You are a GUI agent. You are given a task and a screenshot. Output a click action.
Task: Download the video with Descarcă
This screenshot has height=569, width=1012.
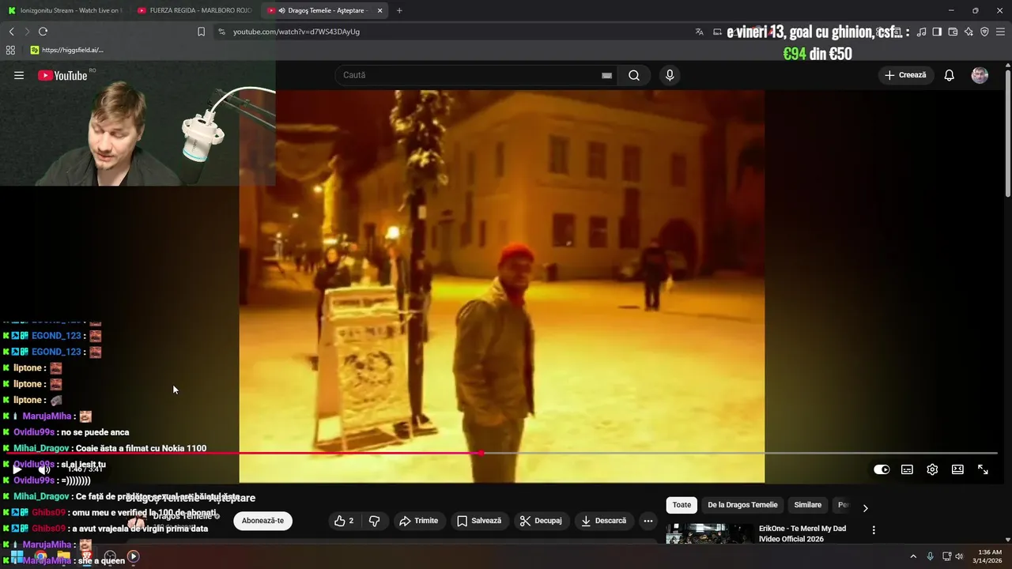coord(603,521)
